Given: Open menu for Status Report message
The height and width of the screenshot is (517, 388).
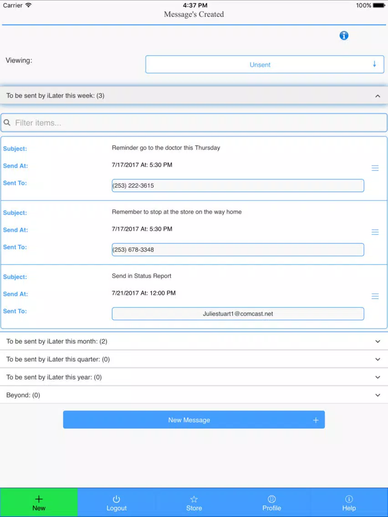Looking at the screenshot, I should coord(375,296).
